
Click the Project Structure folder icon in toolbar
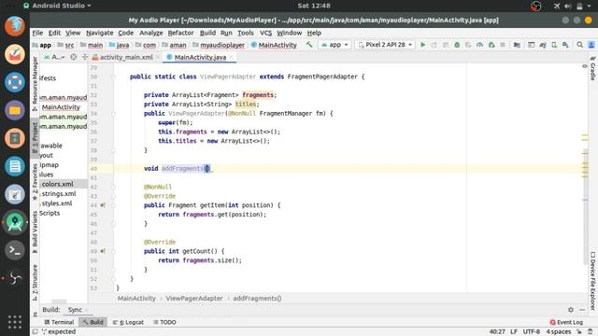coord(517,45)
